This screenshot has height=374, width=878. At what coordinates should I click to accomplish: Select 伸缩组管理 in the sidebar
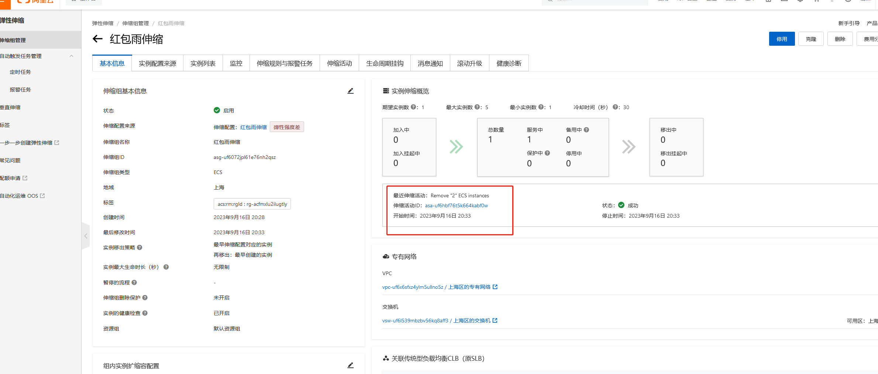pyautogui.click(x=41, y=40)
